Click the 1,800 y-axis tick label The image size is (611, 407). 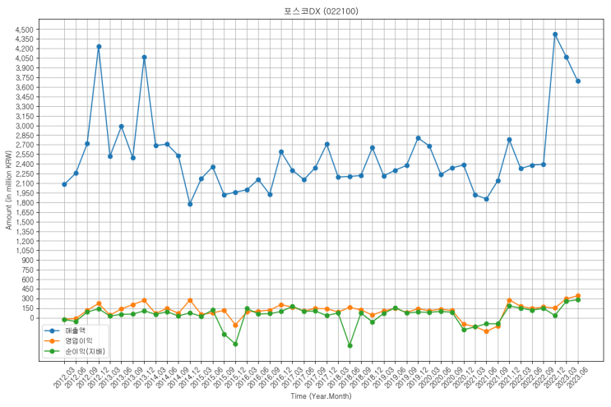(24, 202)
